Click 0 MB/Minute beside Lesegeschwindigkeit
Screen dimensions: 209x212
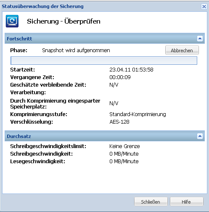tap(124, 162)
